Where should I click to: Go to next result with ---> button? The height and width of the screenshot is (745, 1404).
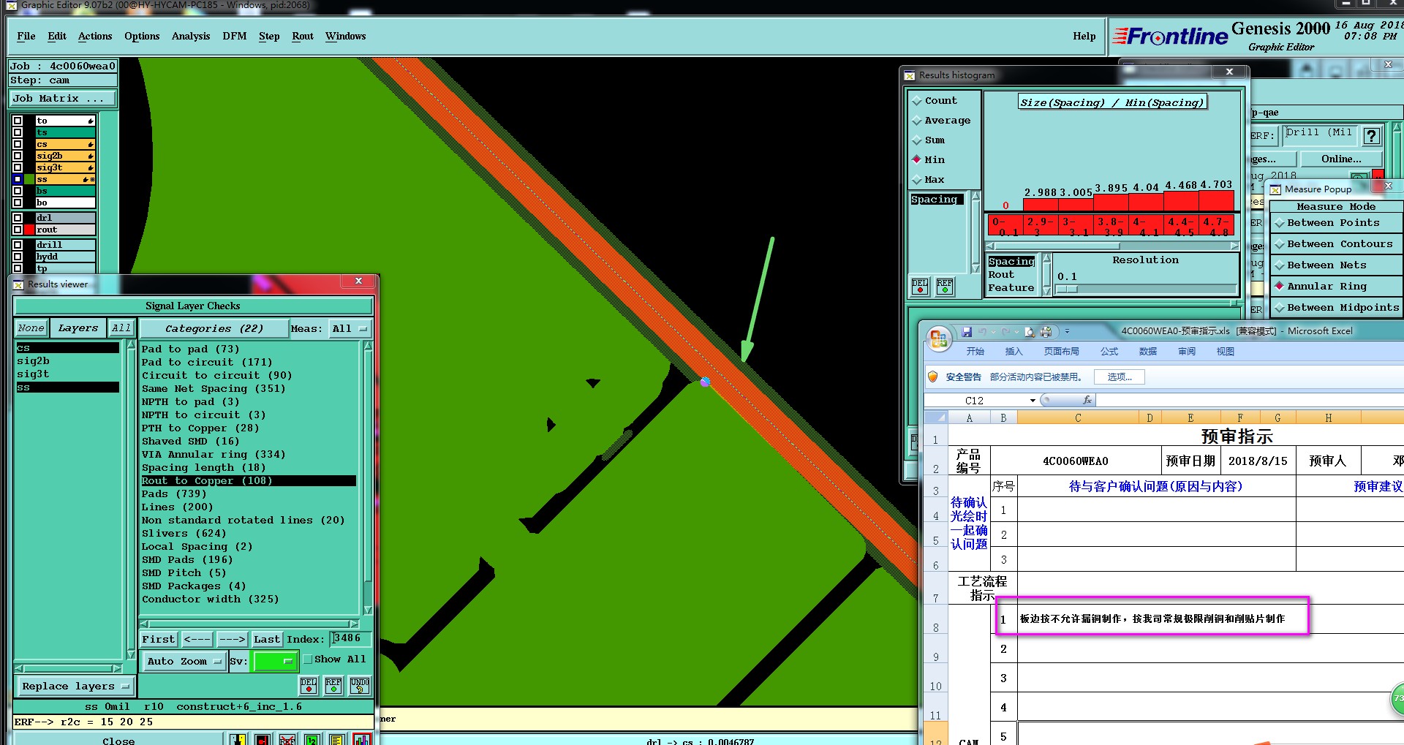point(233,640)
